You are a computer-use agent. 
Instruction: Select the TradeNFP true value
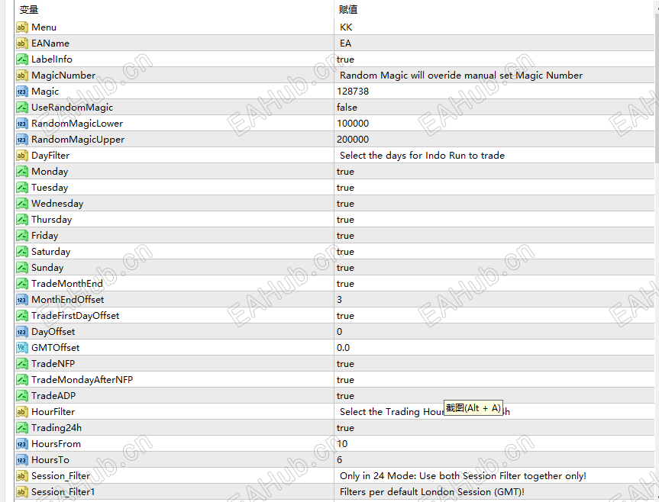click(x=345, y=364)
